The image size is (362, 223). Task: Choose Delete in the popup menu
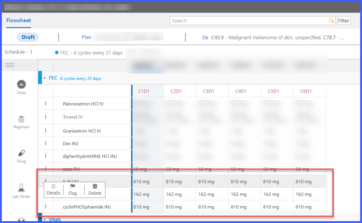pos(95,190)
